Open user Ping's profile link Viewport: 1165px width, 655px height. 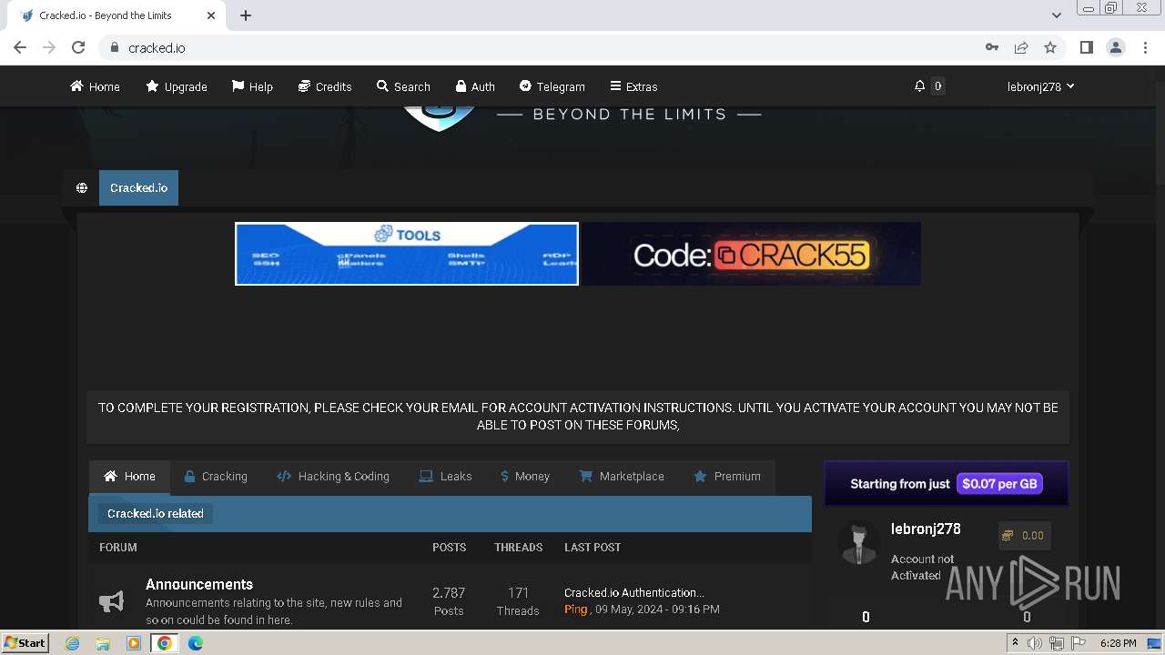tap(575, 610)
